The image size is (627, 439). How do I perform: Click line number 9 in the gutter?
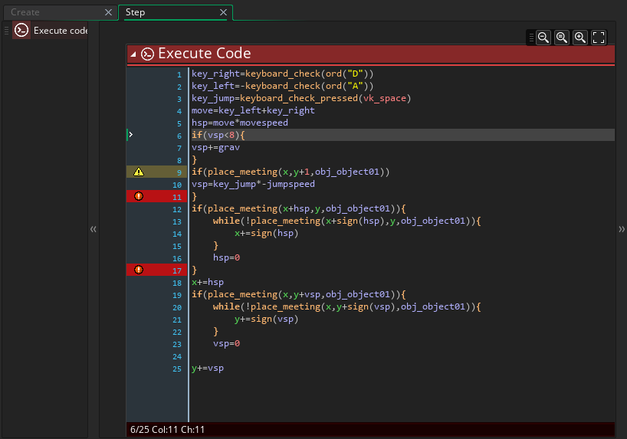[x=179, y=172]
